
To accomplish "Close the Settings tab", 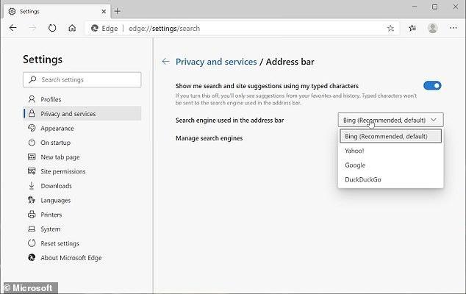I will click(x=104, y=11).
